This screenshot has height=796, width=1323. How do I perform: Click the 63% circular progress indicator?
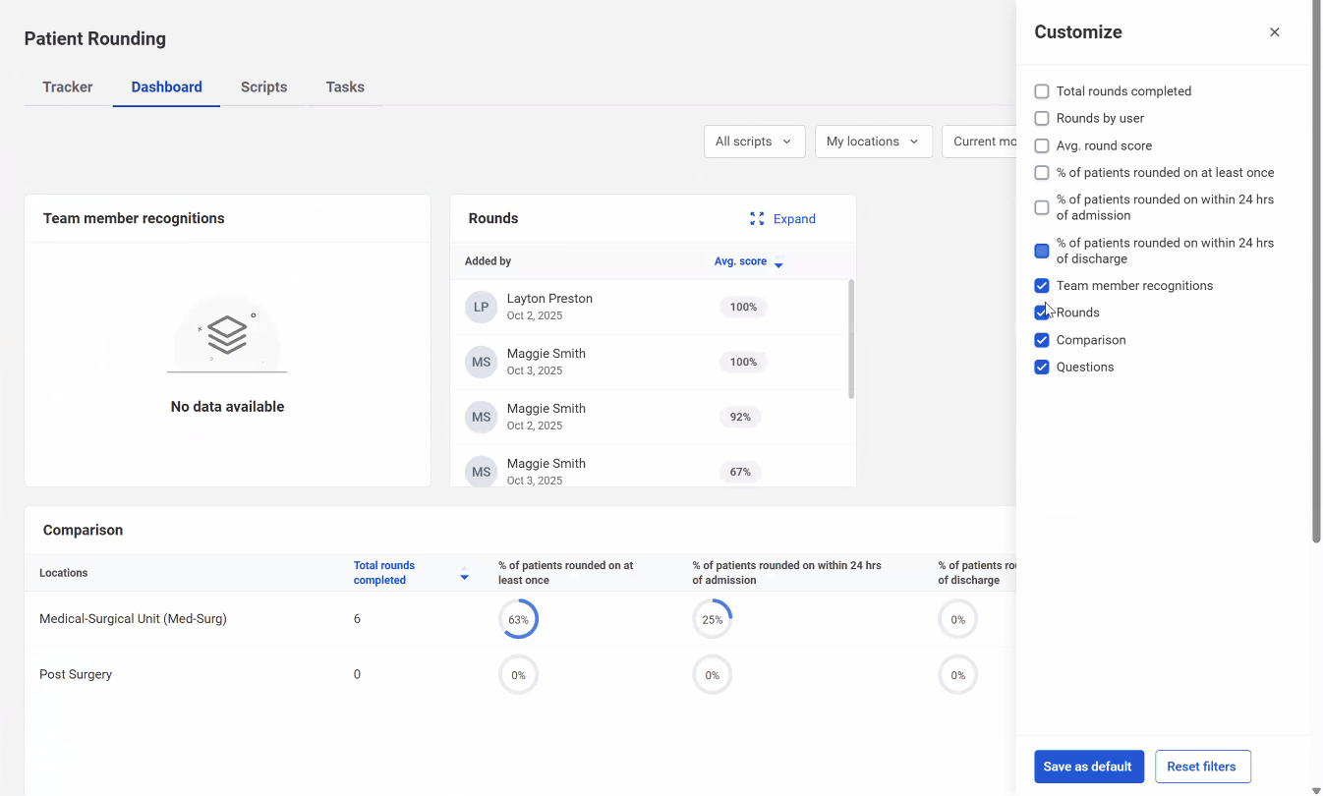click(518, 620)
